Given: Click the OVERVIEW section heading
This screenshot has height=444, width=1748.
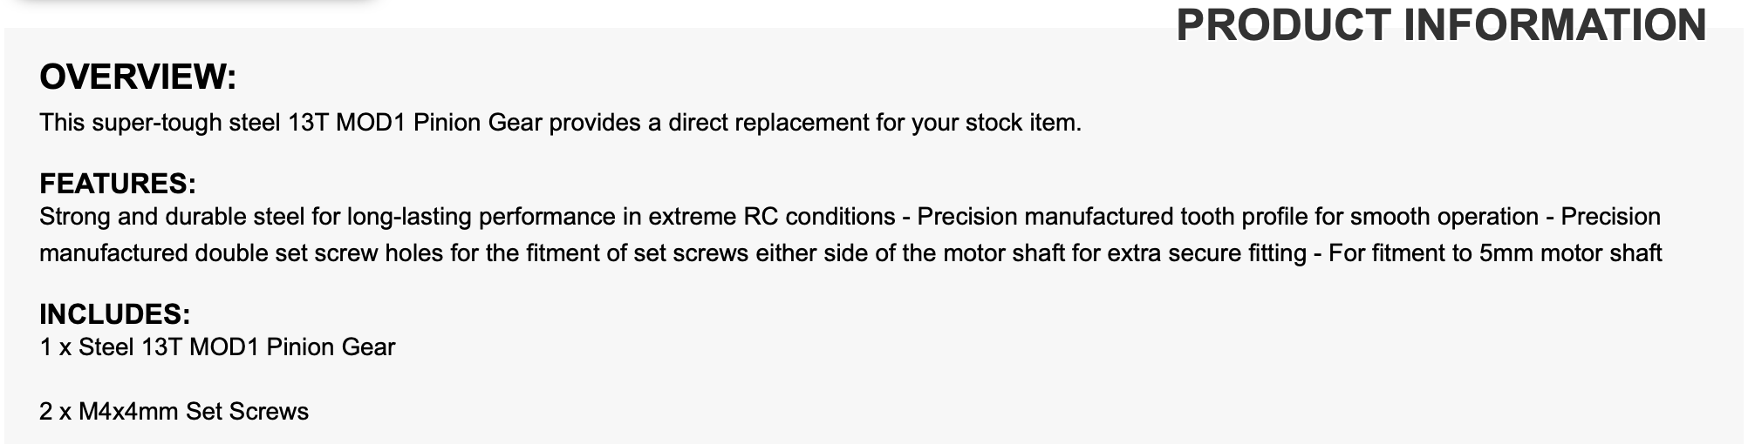Looking at the screenshot, I should click(x=138, y=77).
